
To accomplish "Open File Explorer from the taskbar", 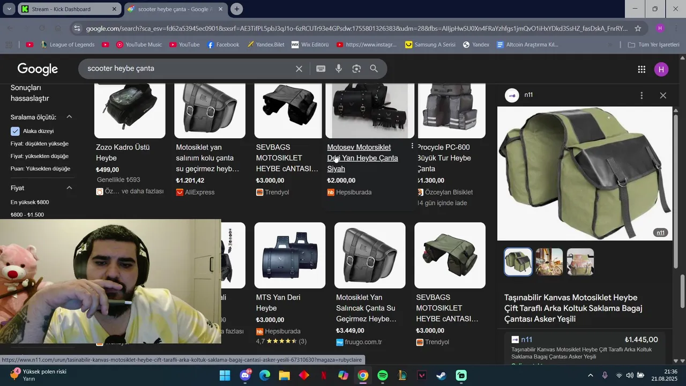I will (x=285, y=375).
